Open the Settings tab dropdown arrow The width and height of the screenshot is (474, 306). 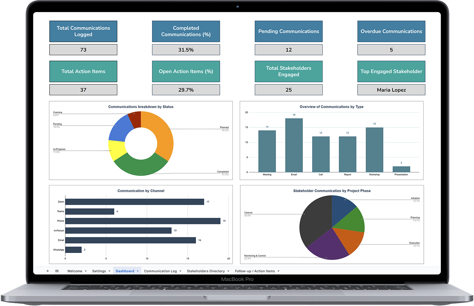coord(109,271)
